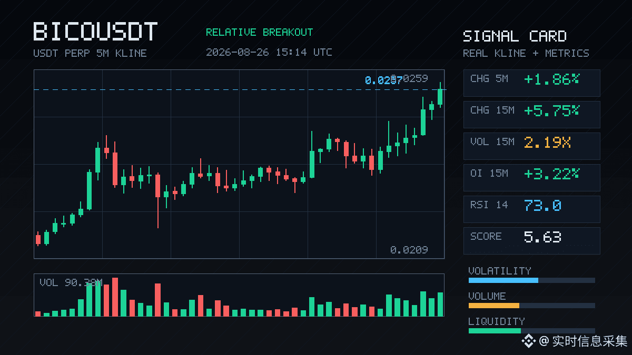Click the SIGNAL CARD heading

[x=515, y=36]
